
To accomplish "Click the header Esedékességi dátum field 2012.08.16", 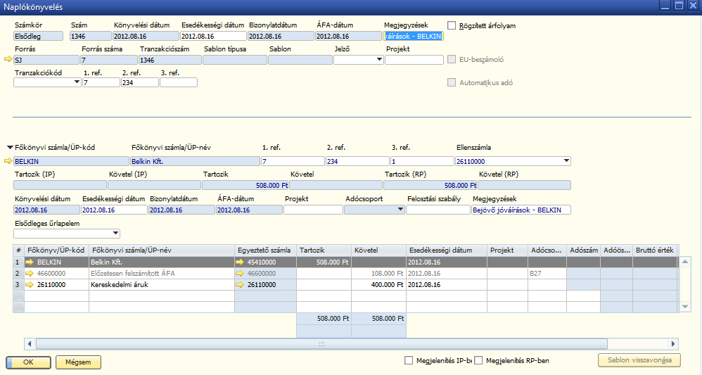I will click(x=214, y=37).
